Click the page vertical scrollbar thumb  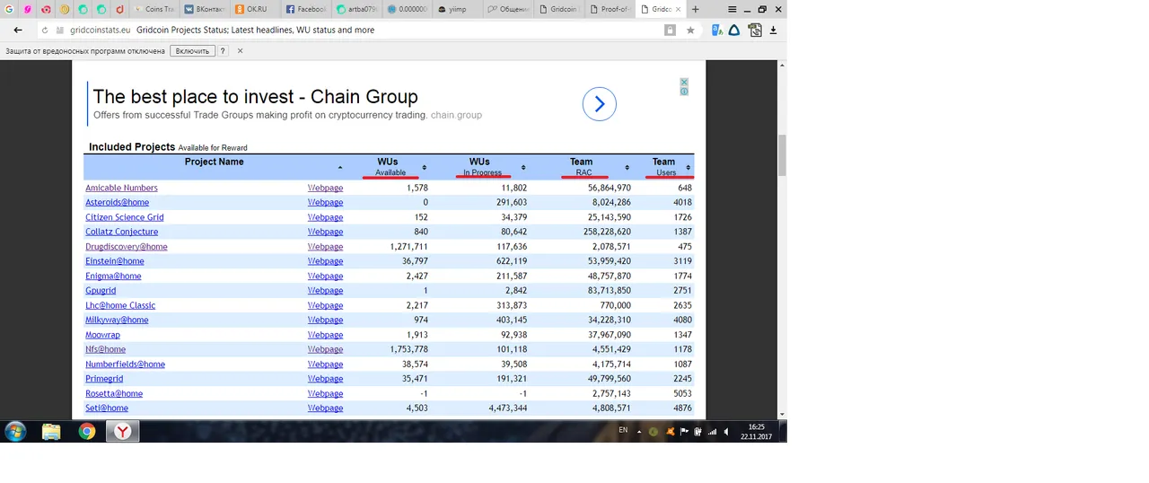point(782,155)
